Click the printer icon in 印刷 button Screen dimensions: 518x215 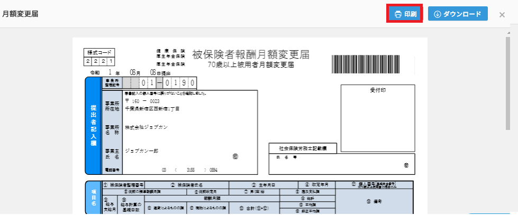398,14
